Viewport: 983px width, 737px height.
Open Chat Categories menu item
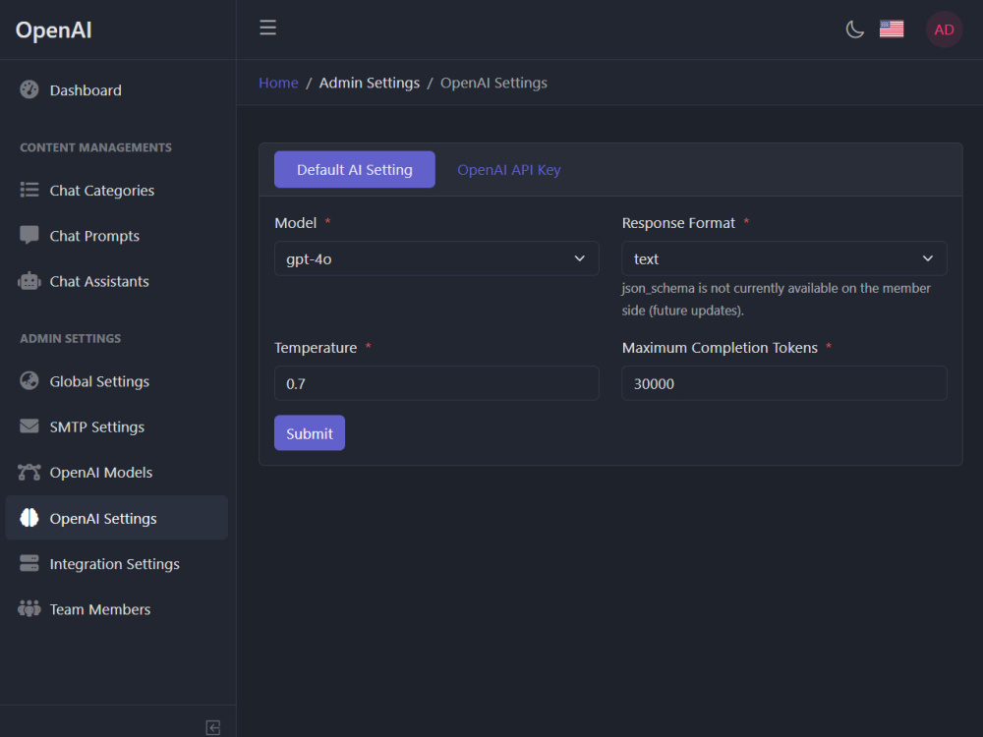117,190
